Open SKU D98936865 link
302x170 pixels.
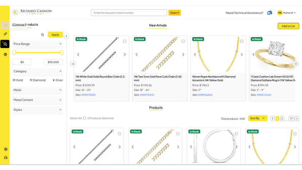(205, 95)
